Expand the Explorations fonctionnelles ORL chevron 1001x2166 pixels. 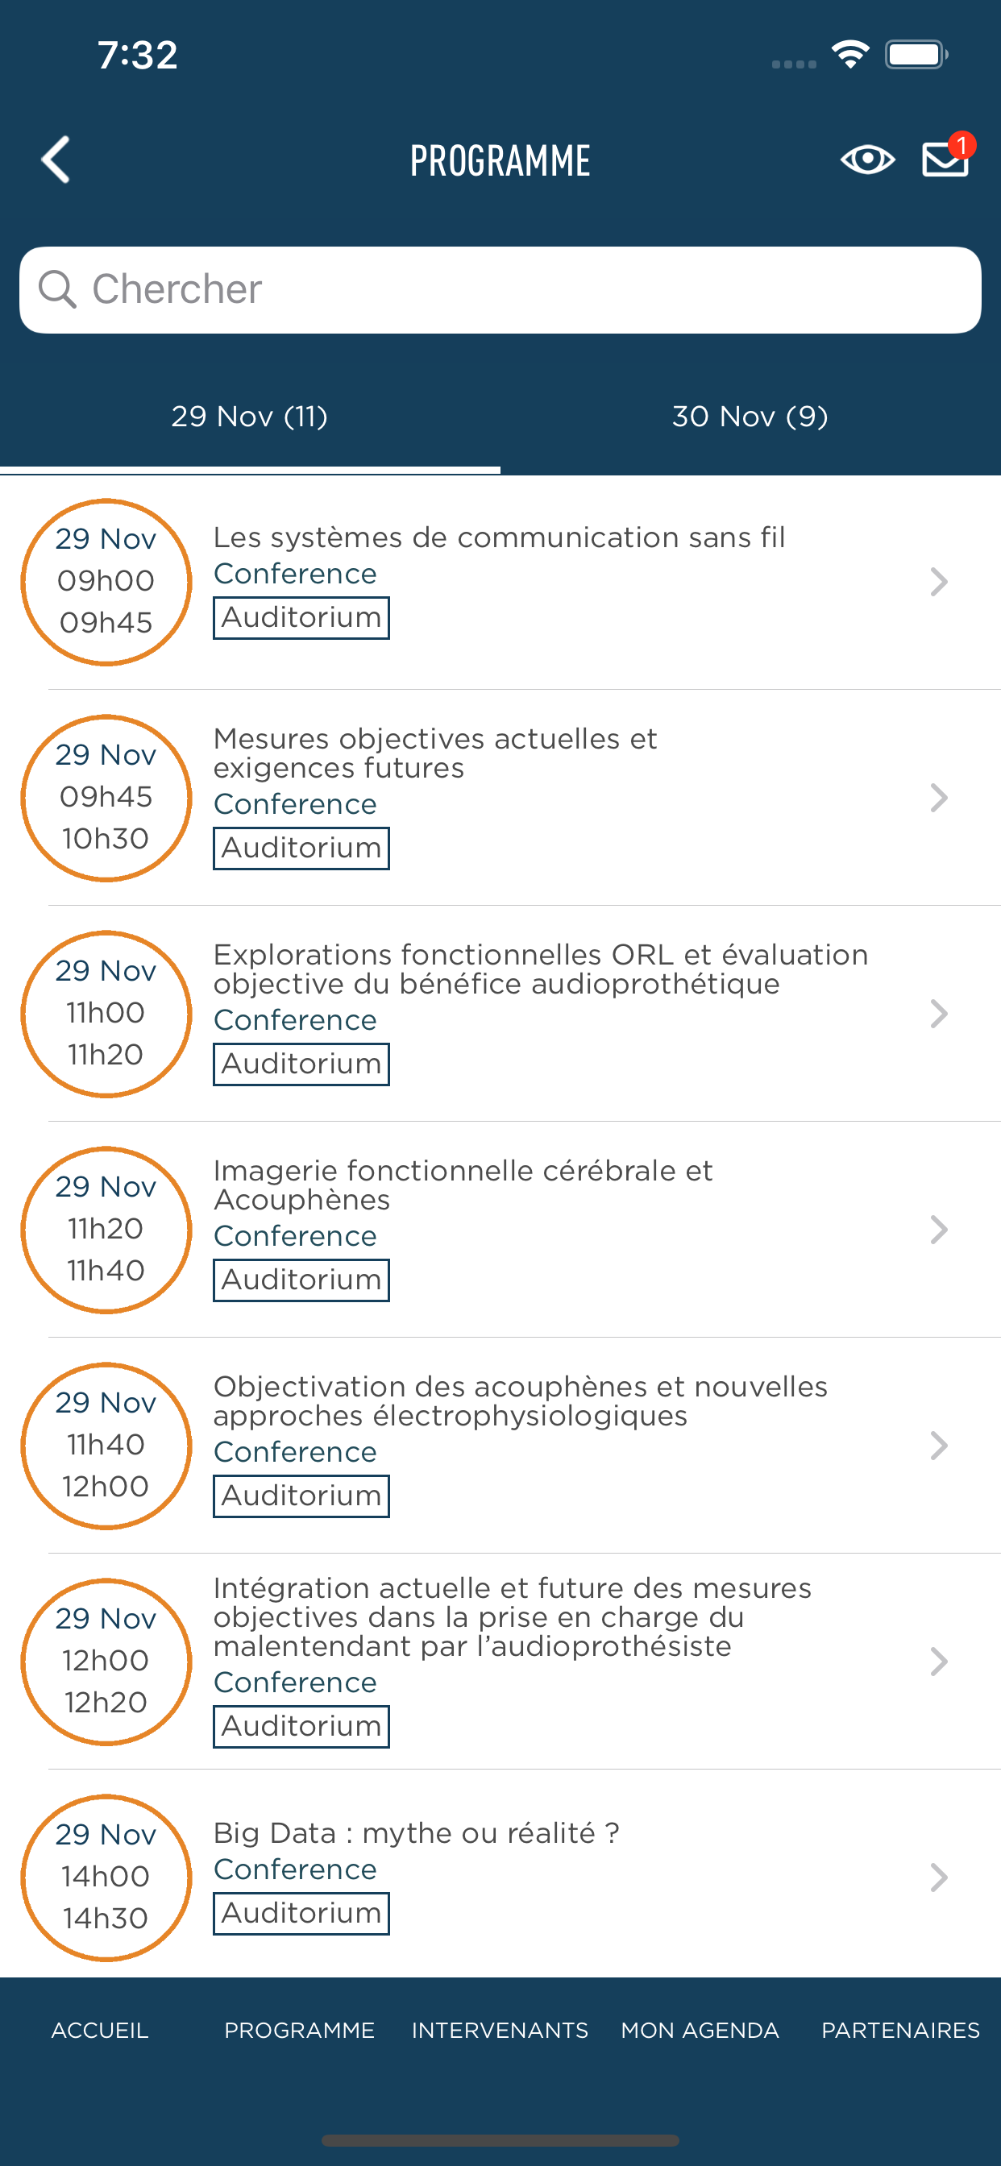point(939,1014)
